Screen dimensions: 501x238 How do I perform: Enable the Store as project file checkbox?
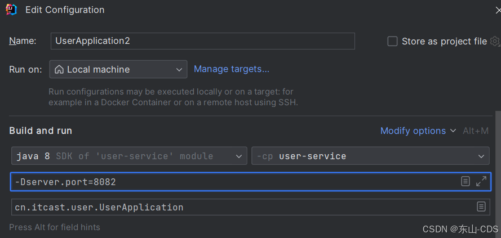tap(392, 41)
